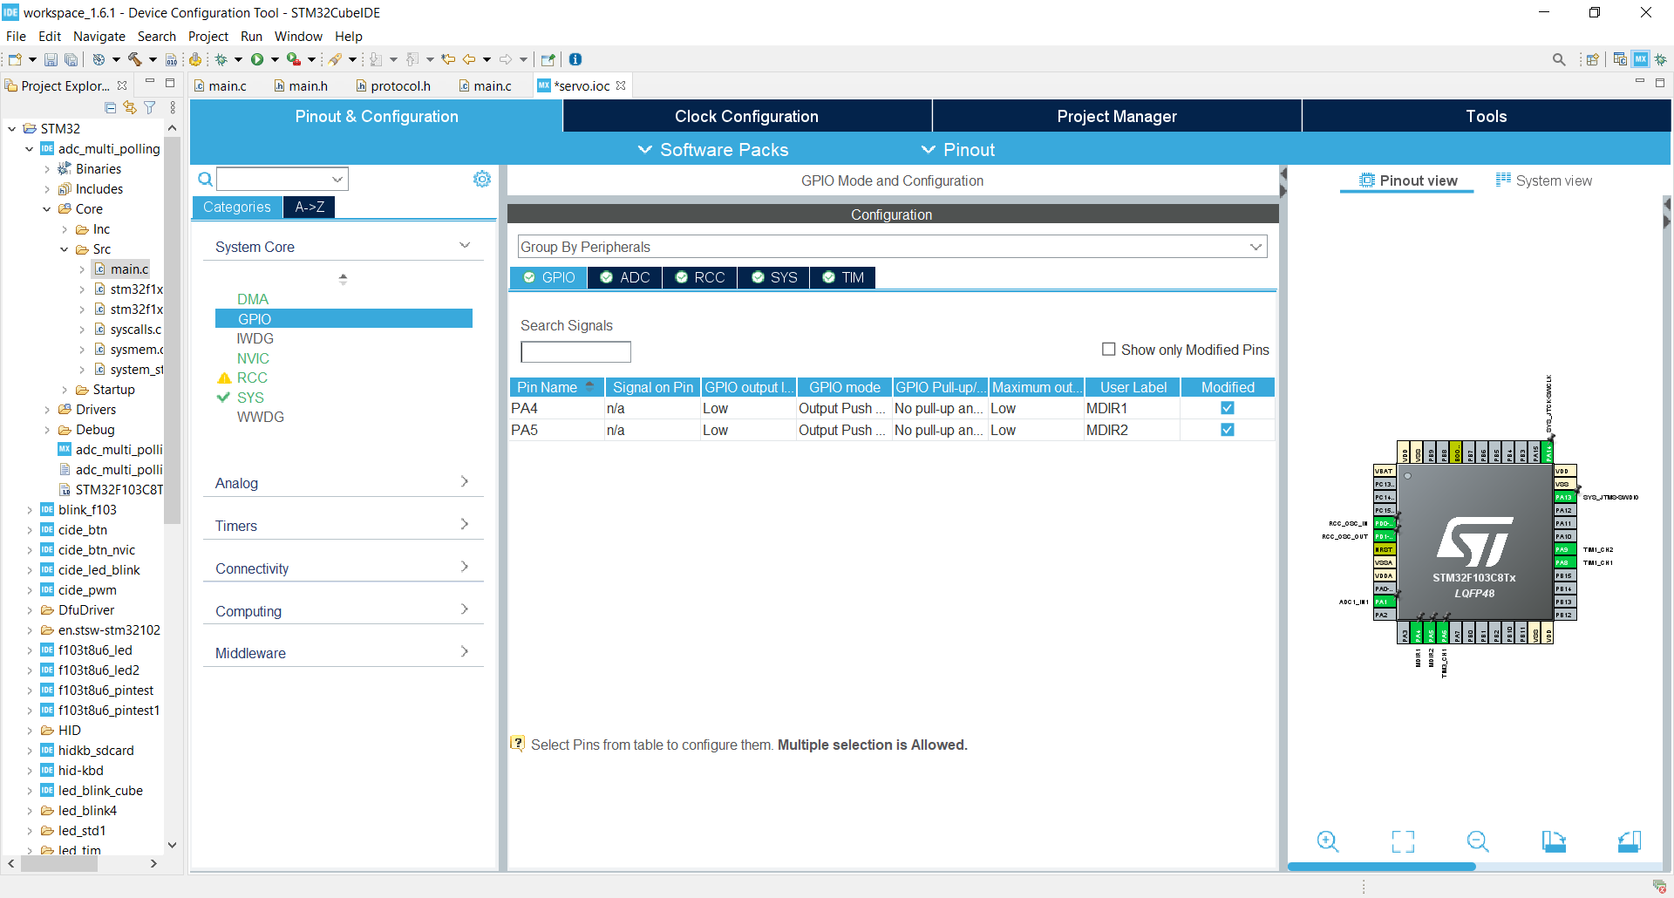Expand the Timers category
The image size is (1674, 898).
click(343, 526)
